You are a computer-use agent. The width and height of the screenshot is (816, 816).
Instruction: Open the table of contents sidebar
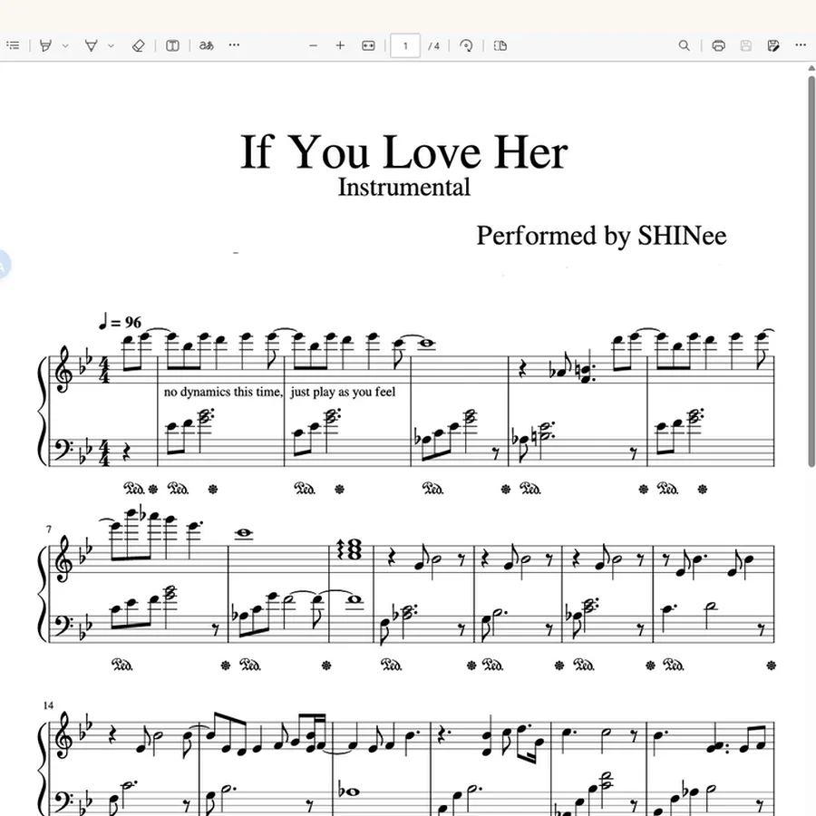pos(13,46)
